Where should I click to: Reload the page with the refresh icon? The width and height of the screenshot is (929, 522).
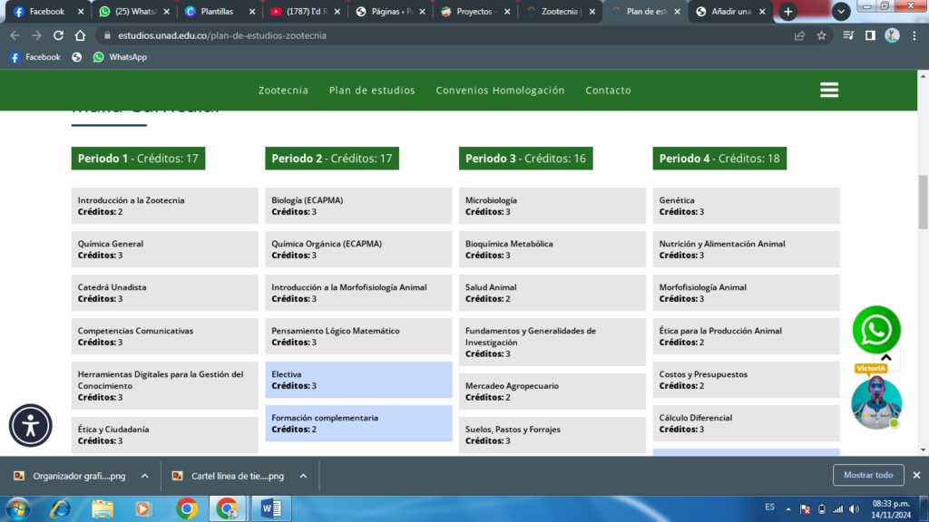pos(59,35)
